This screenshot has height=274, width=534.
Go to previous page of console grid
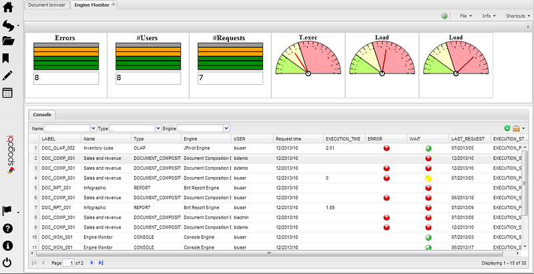click(43, 263)
